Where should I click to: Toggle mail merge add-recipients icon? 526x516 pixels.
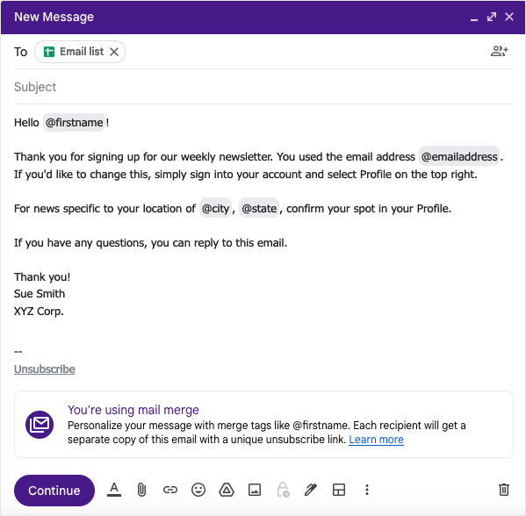coord(500,51)
